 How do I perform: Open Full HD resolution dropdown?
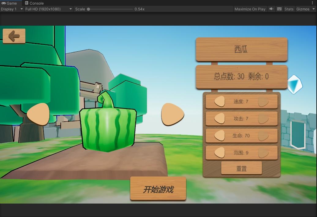(x=48, y=9)
